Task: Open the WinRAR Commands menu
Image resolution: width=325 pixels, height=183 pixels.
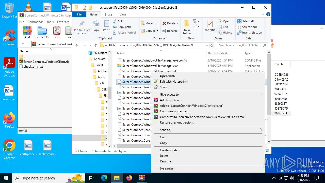Action: pos(35,22)
